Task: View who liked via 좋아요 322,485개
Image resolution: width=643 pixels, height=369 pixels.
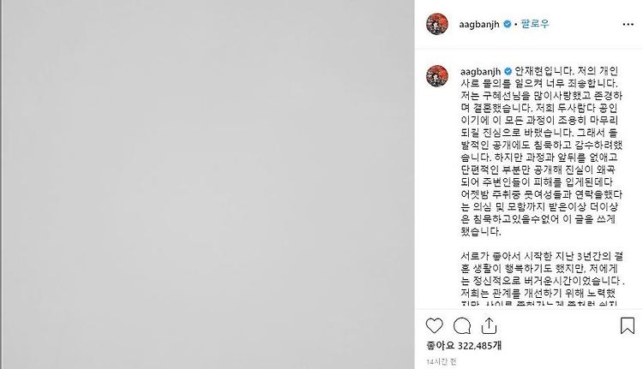Action: pos(464,346)
